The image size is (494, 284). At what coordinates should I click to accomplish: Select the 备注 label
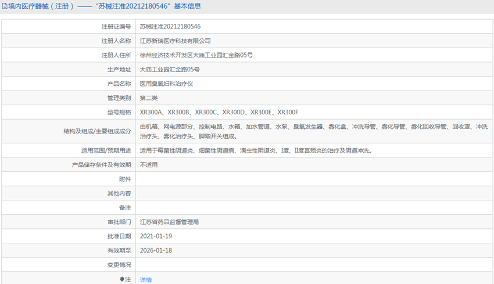(125, 208)
